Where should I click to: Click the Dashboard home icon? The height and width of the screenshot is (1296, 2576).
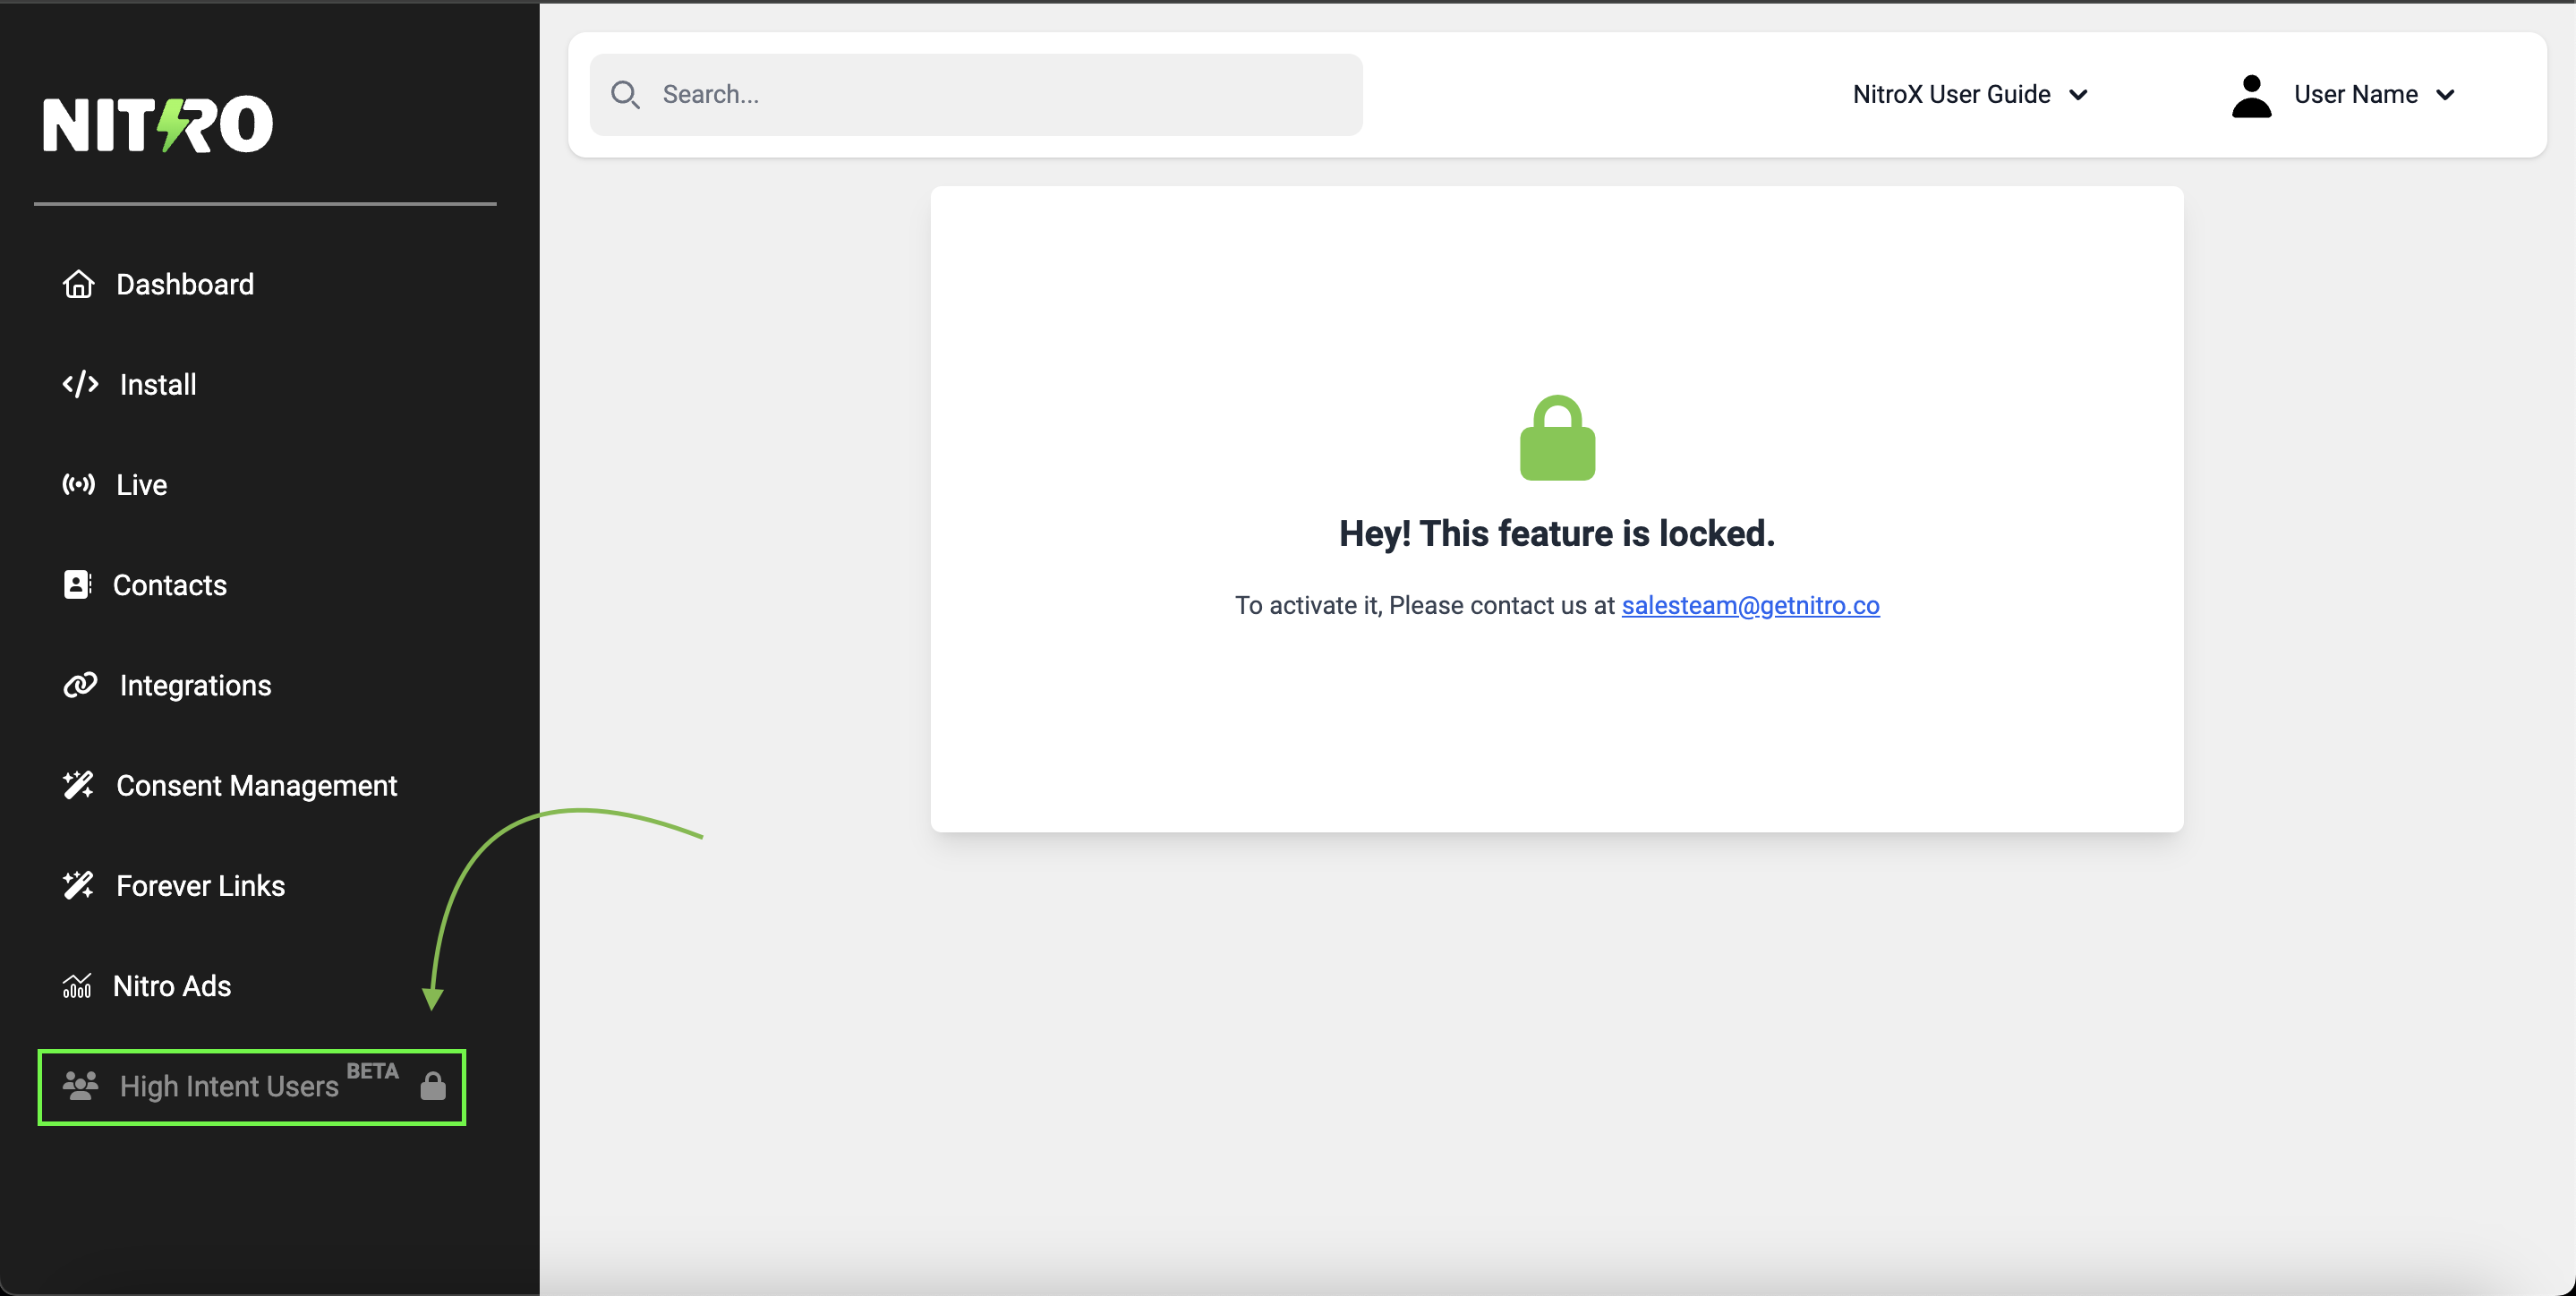(79, 285)
